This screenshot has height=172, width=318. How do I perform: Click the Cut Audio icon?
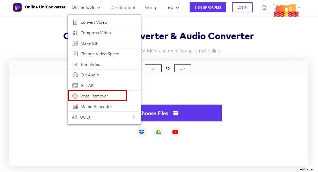pos(75,75)
